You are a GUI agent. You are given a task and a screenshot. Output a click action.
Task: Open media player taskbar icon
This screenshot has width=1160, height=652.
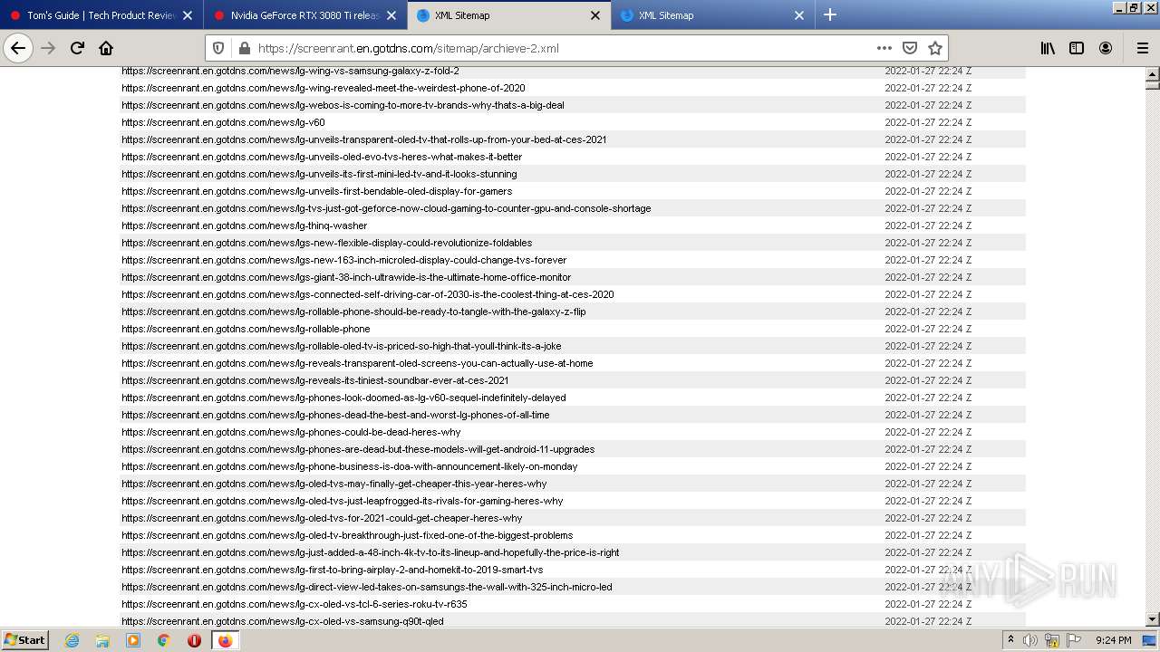(x=133, y=640)
